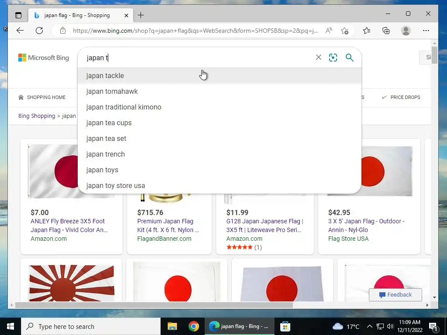Click the horizontal scrollbar right arrow
The height and width of the screenshot is (335, 447).
tap(427, 305)
